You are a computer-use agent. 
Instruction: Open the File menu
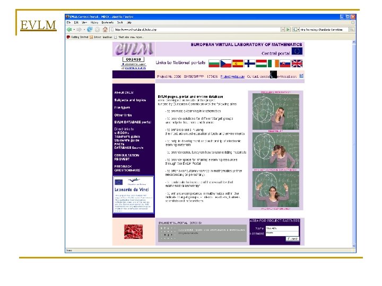[68, 22]
